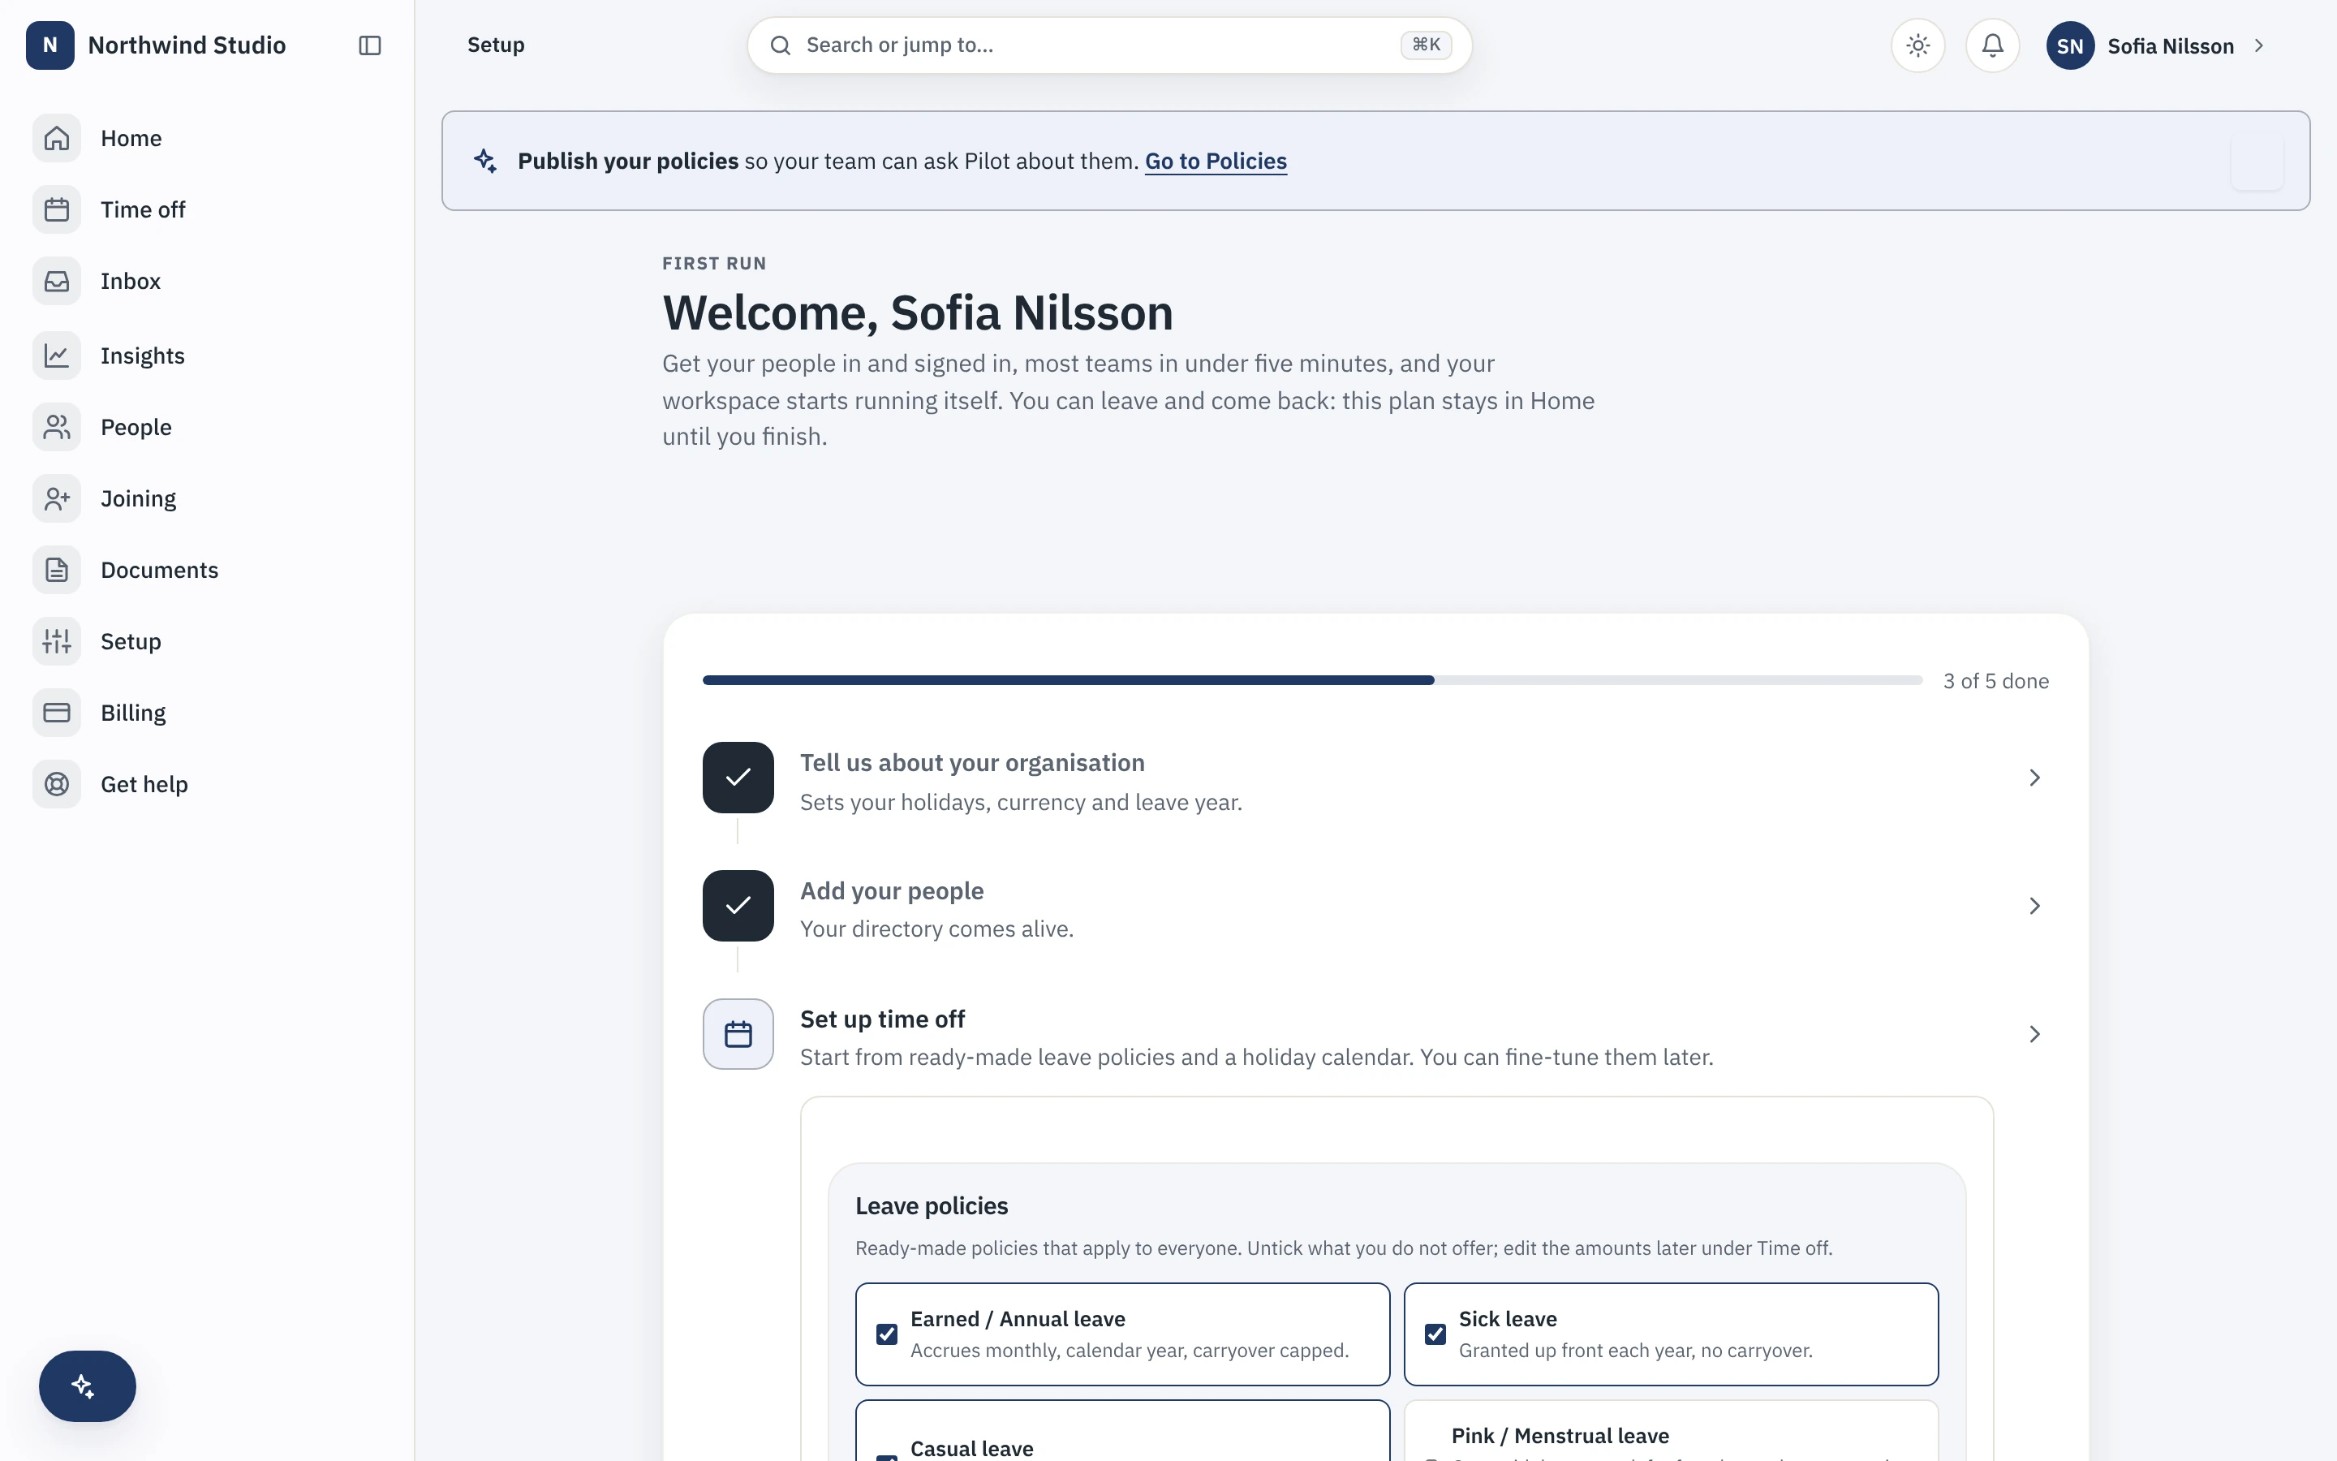Open Billing from the sidebar

(x=133, y=713)
